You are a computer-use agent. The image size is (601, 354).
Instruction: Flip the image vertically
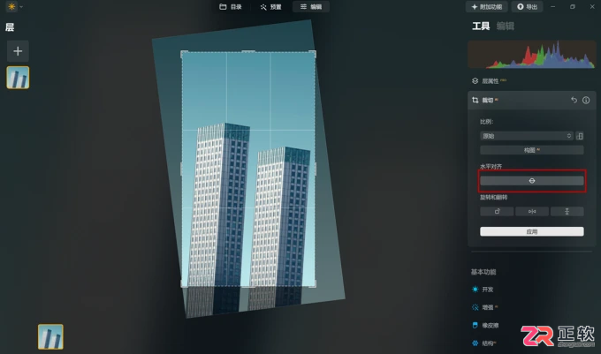(x=567, y=211)
